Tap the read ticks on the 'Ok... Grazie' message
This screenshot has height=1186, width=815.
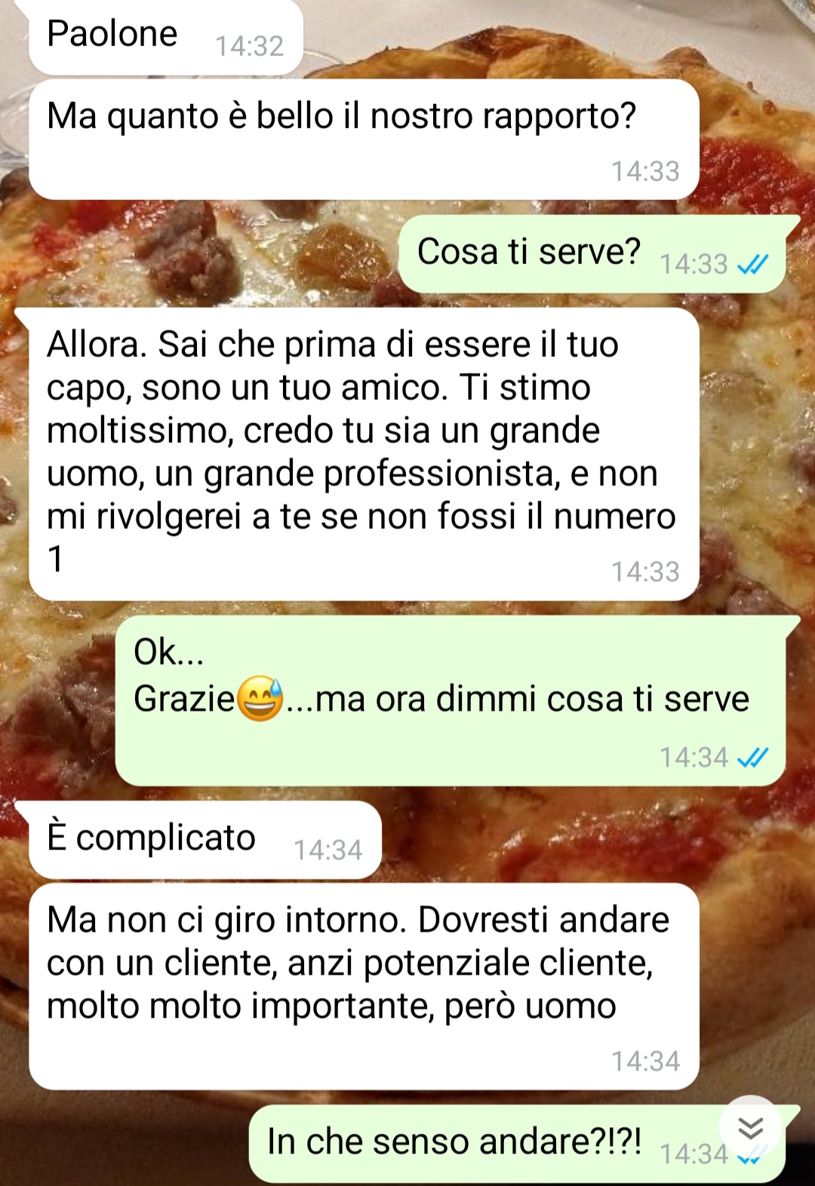tap(753, 757)
